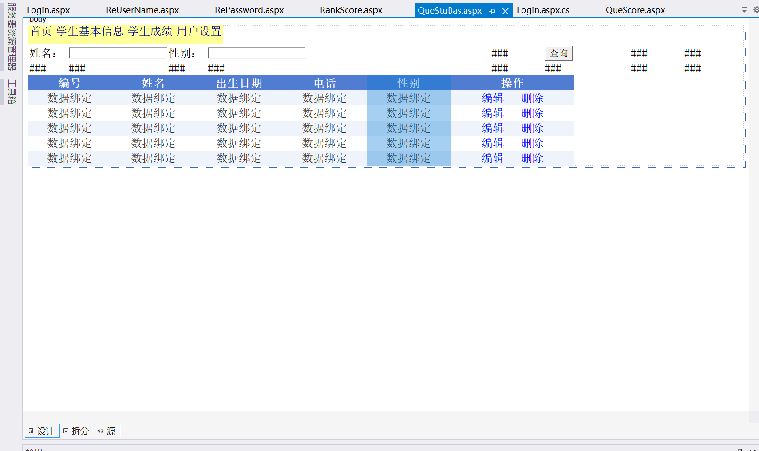759x451 pixels.
Task: Click 编辑 link in third data row
Action: 493,128
